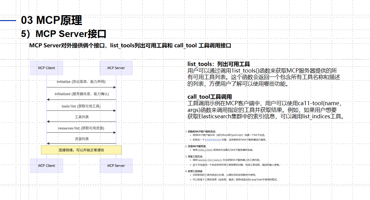Click step heading '1. 初始化MCP客户端和会话'

[201, 131]
